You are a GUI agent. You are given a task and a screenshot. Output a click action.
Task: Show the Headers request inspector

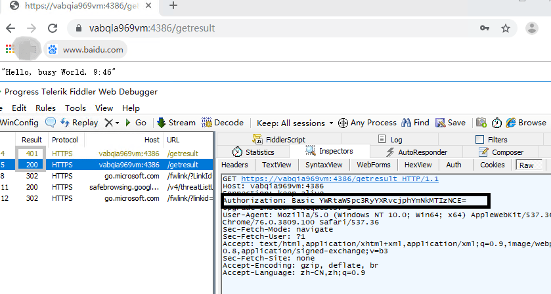click(x=234, y=165)
